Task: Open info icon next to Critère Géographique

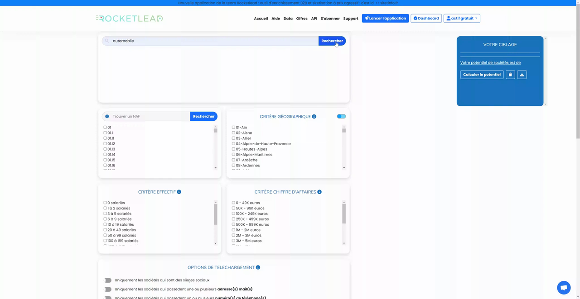Action: point(314,116)
